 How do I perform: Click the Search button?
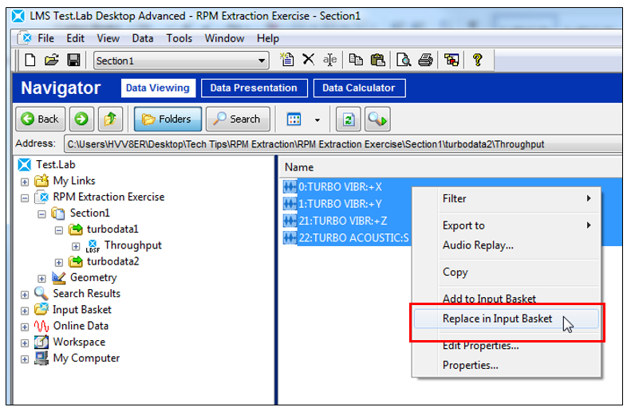[x=237, y=119]
